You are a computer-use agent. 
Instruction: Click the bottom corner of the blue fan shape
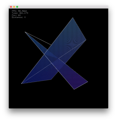coord(51,80)
